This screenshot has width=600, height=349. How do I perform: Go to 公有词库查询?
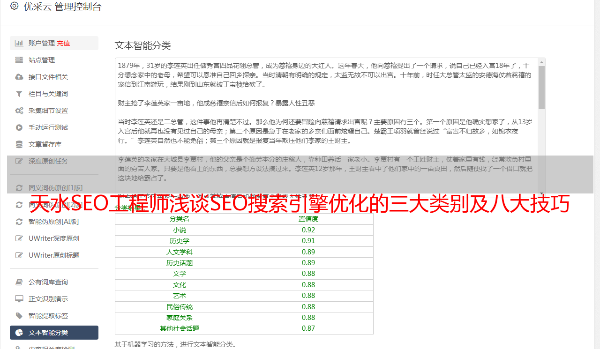tap(54, 282)
